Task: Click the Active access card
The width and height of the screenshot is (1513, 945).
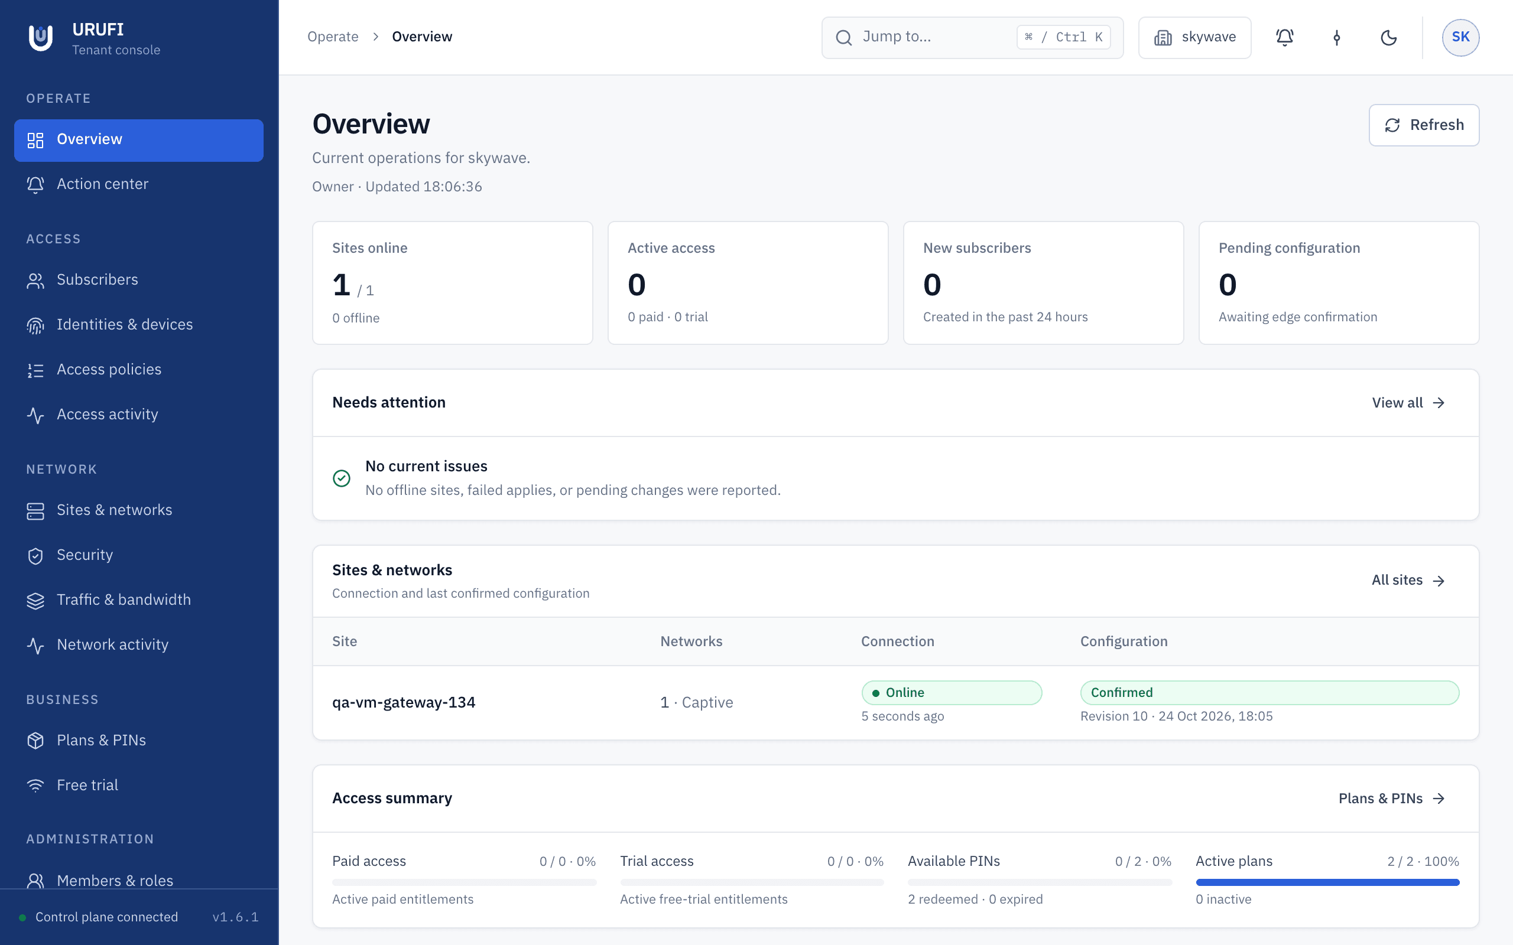Action: point(748,282)
